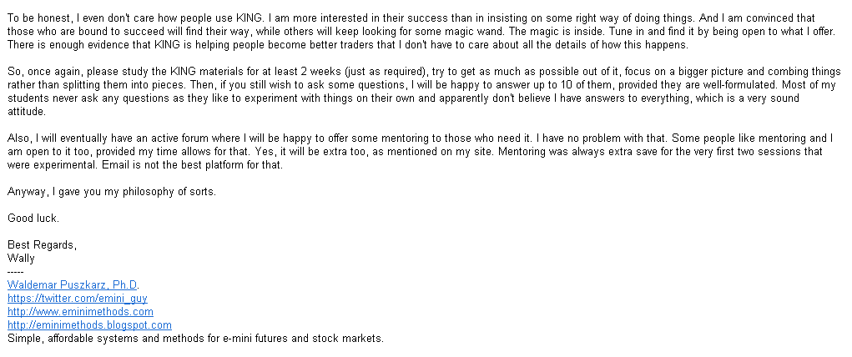Open the Waldemar Puszkarz, Ph.D link

click(x=73, y=284)
